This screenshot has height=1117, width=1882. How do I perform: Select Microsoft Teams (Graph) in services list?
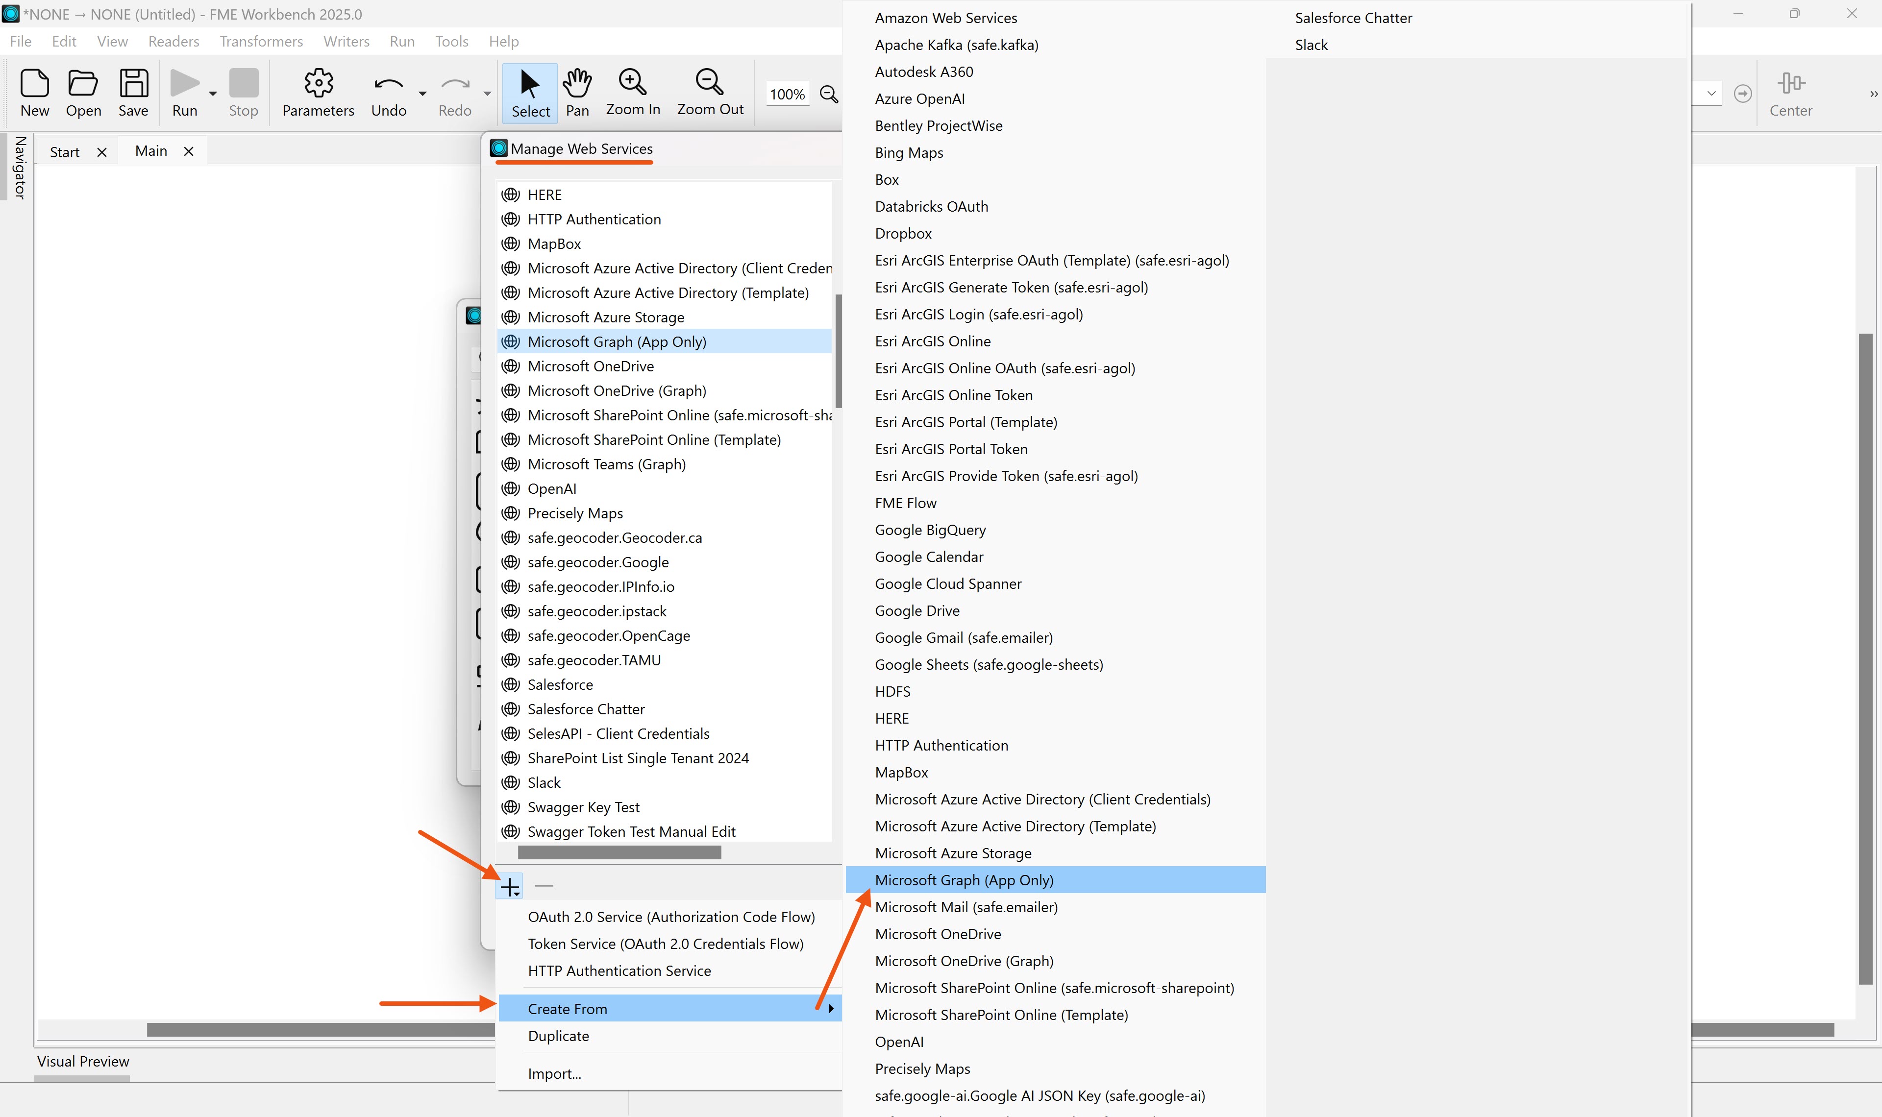click(665, 464)
